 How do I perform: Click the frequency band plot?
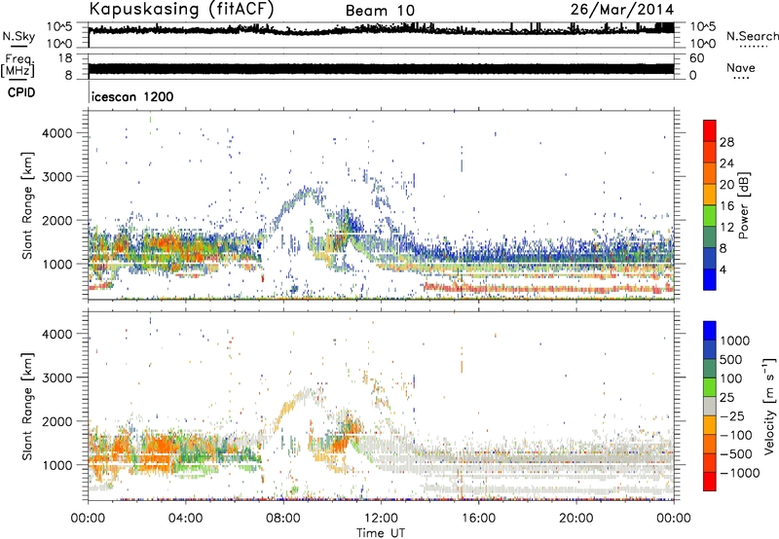(381, 68)
